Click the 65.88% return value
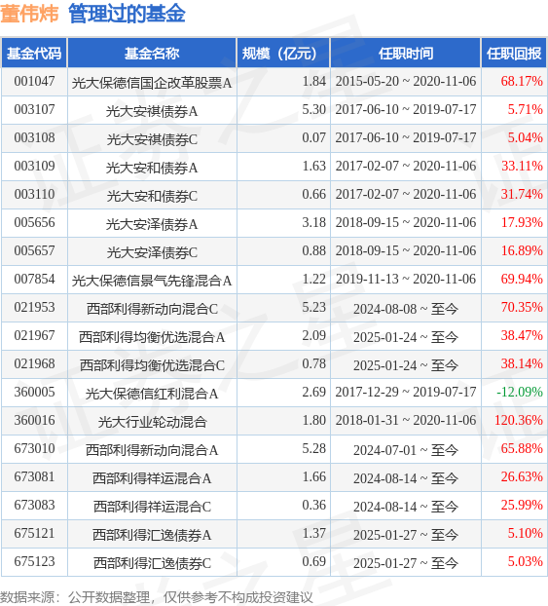The image size is (548, 606). 522,448
